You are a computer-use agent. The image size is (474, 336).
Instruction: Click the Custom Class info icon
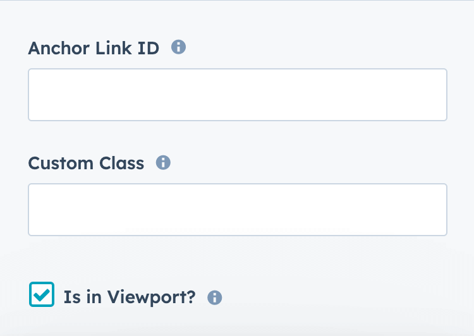(163, 163)
